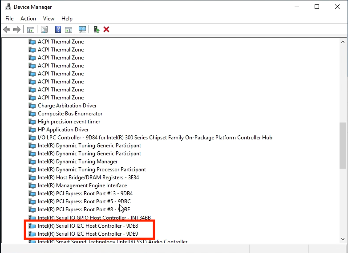348x253 pixels.
Task: Click the device icon beside HP Application Driver
Action: [32, 130]
